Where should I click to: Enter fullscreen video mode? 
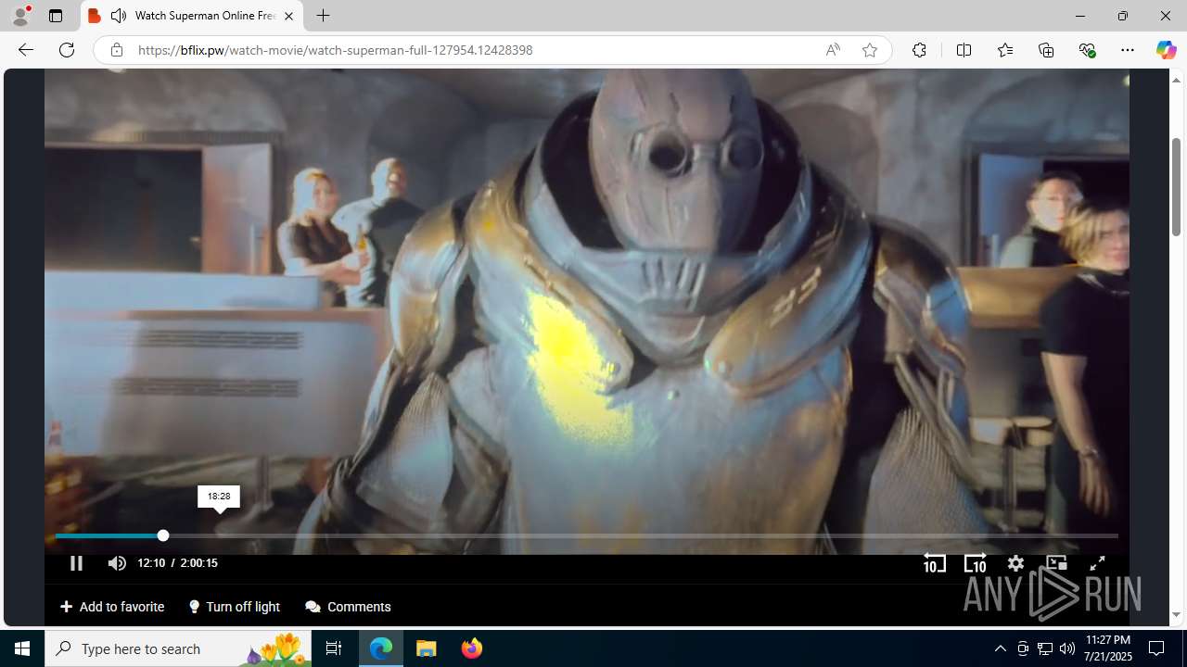(x=1097, y=563)
